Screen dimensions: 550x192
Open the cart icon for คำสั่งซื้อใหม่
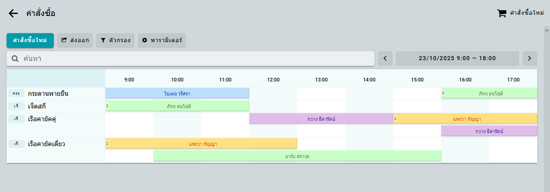click(x=501, y=13)
